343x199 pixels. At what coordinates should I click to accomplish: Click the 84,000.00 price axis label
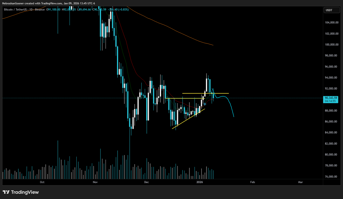pyautogui.click(x=331, y=132)
